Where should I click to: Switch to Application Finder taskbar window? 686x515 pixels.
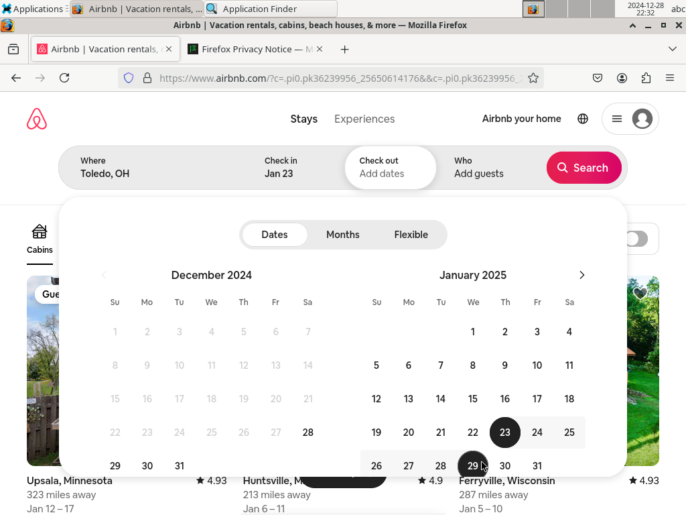click(x=271, y=9)
